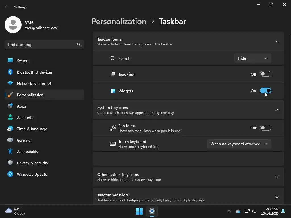Screen dimensions: 291x218
Task: Click the Time & language globe clock icon
Action: 10,129
